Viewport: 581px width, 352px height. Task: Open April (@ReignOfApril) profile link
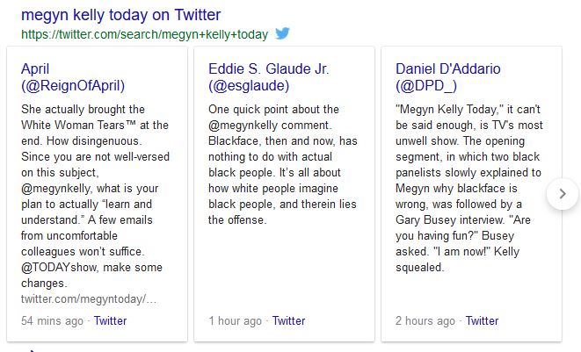click(35, 68)
